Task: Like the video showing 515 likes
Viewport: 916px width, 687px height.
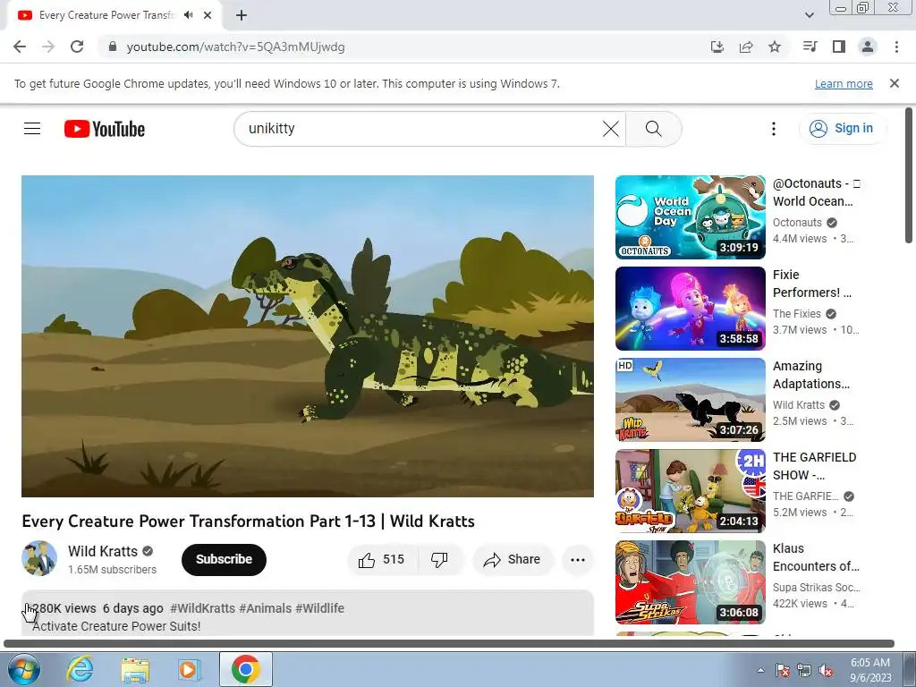Action: (383, 560)
